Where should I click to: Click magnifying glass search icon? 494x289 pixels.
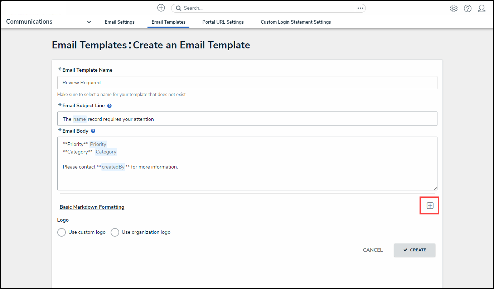point(178,8)
